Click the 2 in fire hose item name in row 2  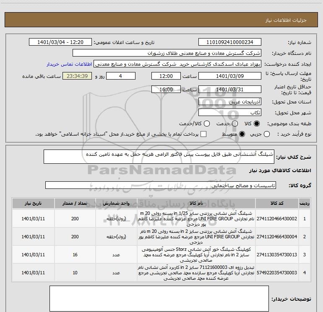[196, 237]
